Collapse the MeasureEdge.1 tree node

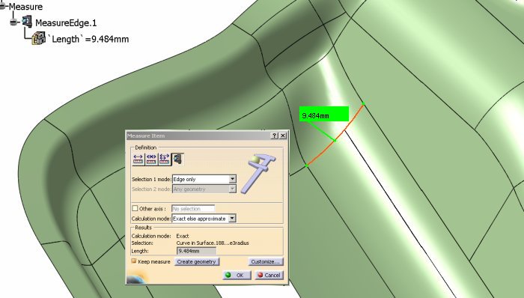(x=13, y=22)
